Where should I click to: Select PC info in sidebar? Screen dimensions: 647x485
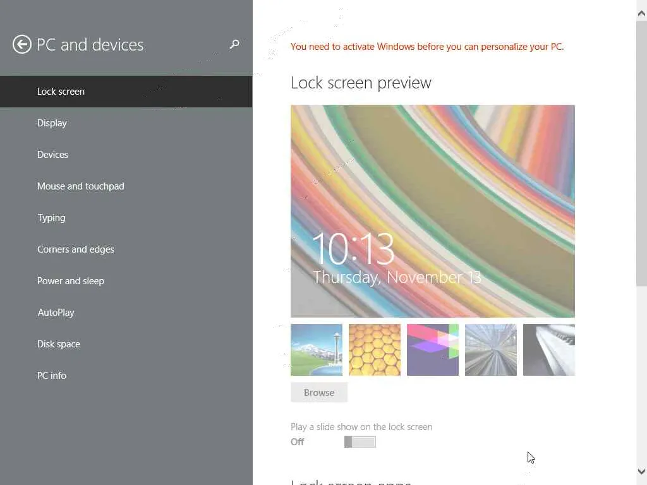point(52,376)
